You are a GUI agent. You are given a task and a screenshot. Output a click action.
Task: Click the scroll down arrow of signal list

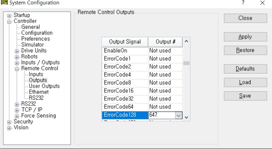(187, 118)
